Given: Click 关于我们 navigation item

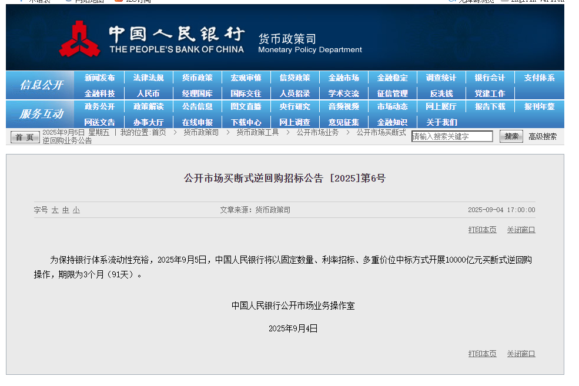Looking at the screenshot, I should click(441, 122).
